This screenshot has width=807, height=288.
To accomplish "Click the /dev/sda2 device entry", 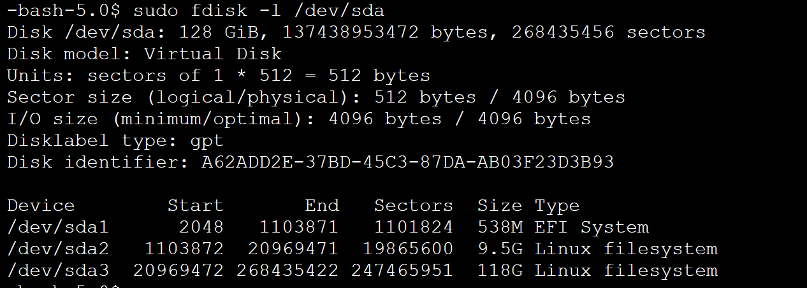I will click(x=58, y=248).
